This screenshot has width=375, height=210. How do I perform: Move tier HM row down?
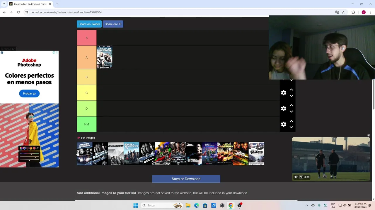pyautogui.click(x=291, y=127)
